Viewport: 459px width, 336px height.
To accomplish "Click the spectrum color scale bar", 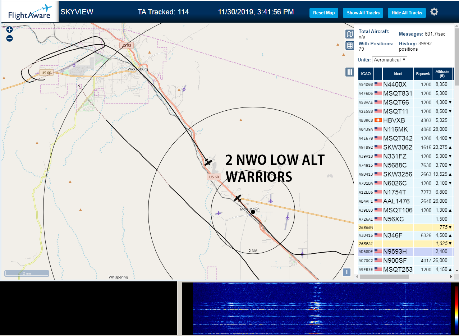I will pos(456,309).
